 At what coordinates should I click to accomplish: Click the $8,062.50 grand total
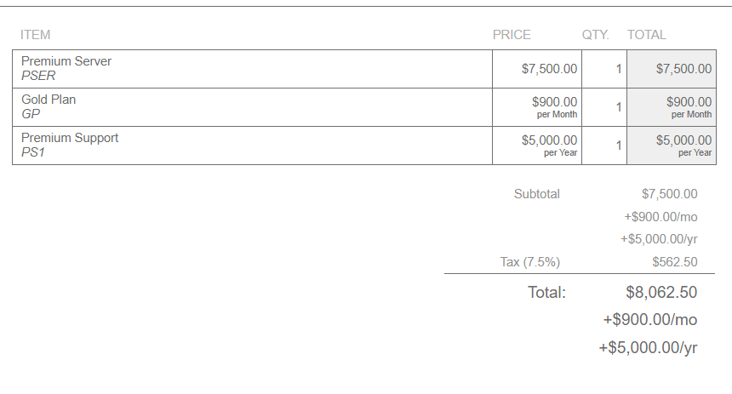tap(661, 292)
